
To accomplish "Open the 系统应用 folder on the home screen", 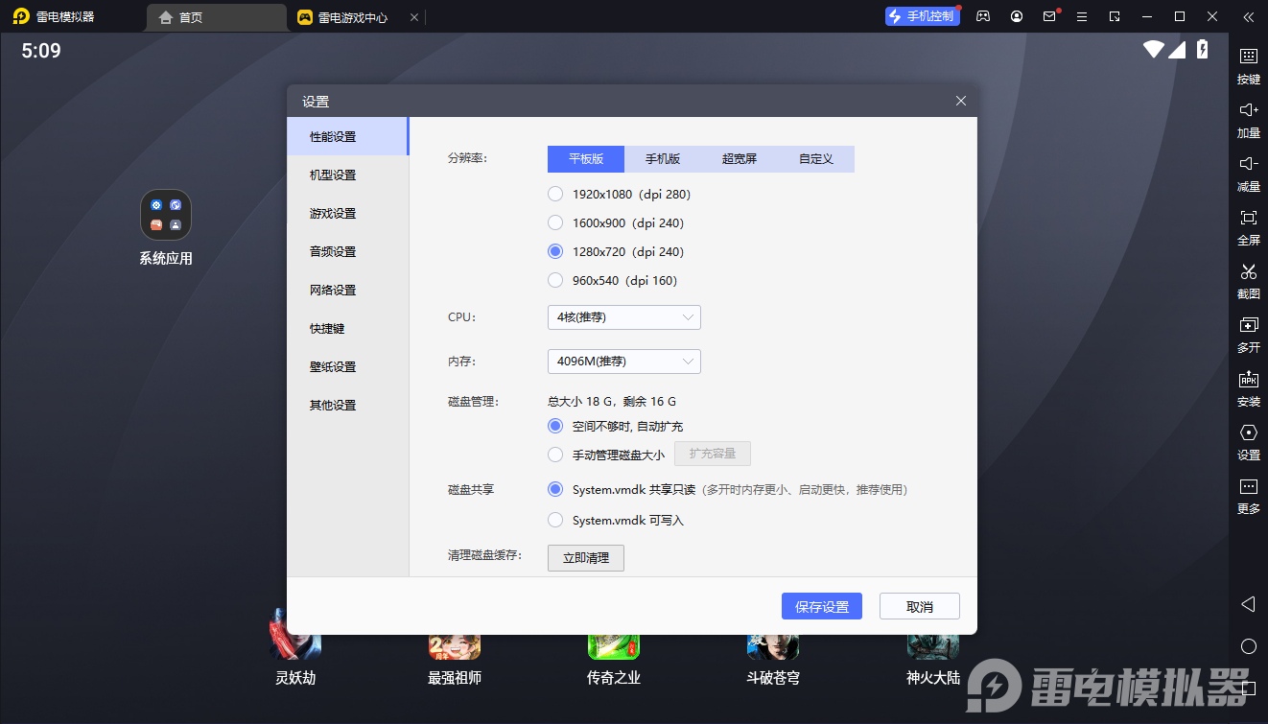I will point(166,215).
